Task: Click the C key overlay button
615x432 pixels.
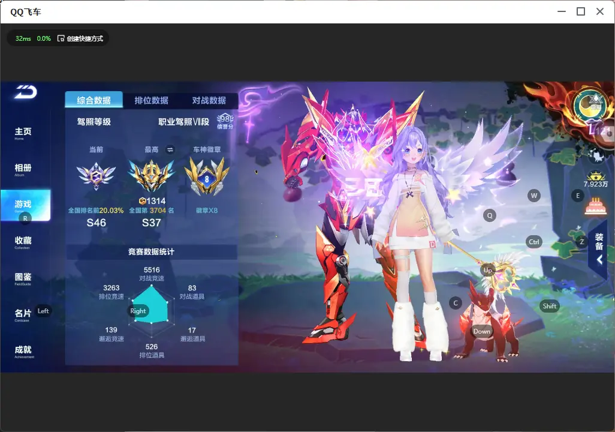Action: point(456,303)
